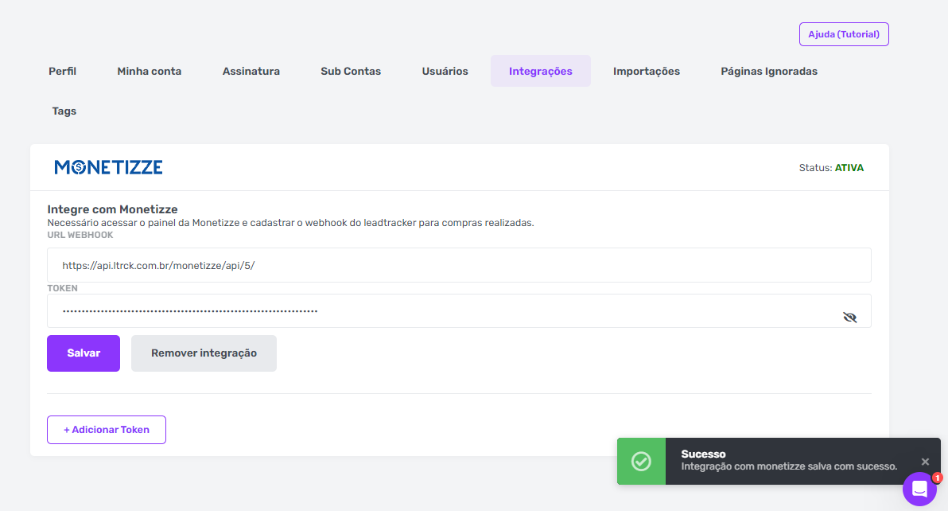Image resolution: width=948 pixels, height=511 pixels.
Task: Select the Integrações tab
Action: coord(541,72)
